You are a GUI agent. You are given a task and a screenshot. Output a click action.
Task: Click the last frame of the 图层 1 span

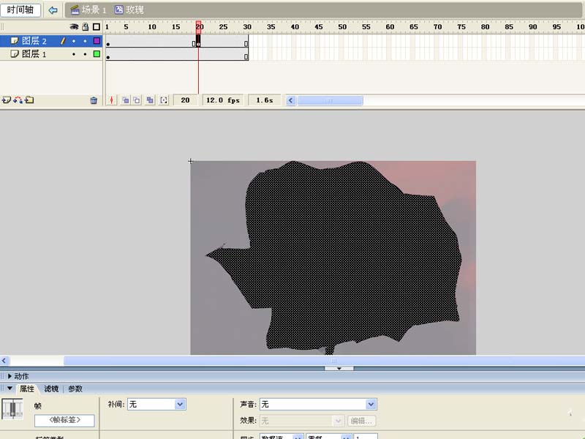246,54
